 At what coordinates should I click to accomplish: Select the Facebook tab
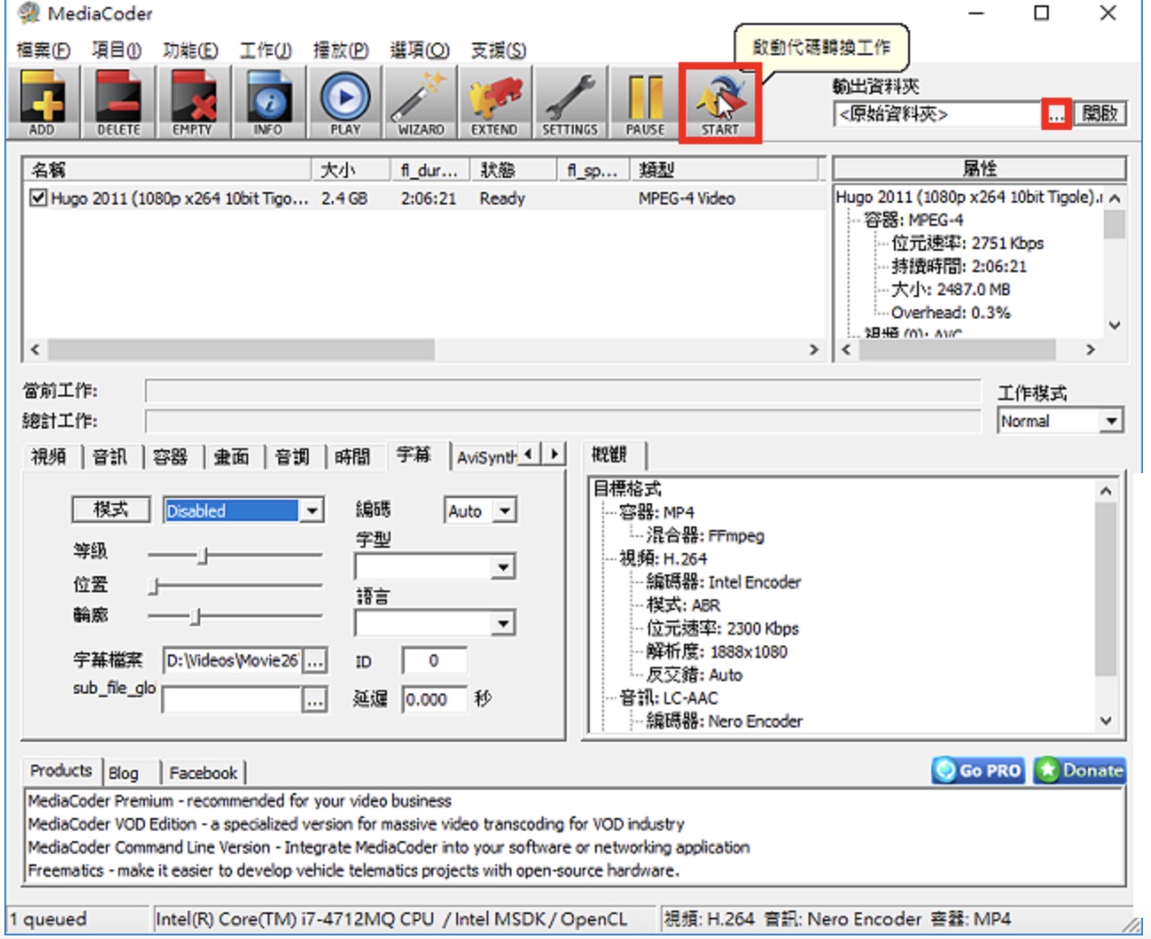click(204, 773)
